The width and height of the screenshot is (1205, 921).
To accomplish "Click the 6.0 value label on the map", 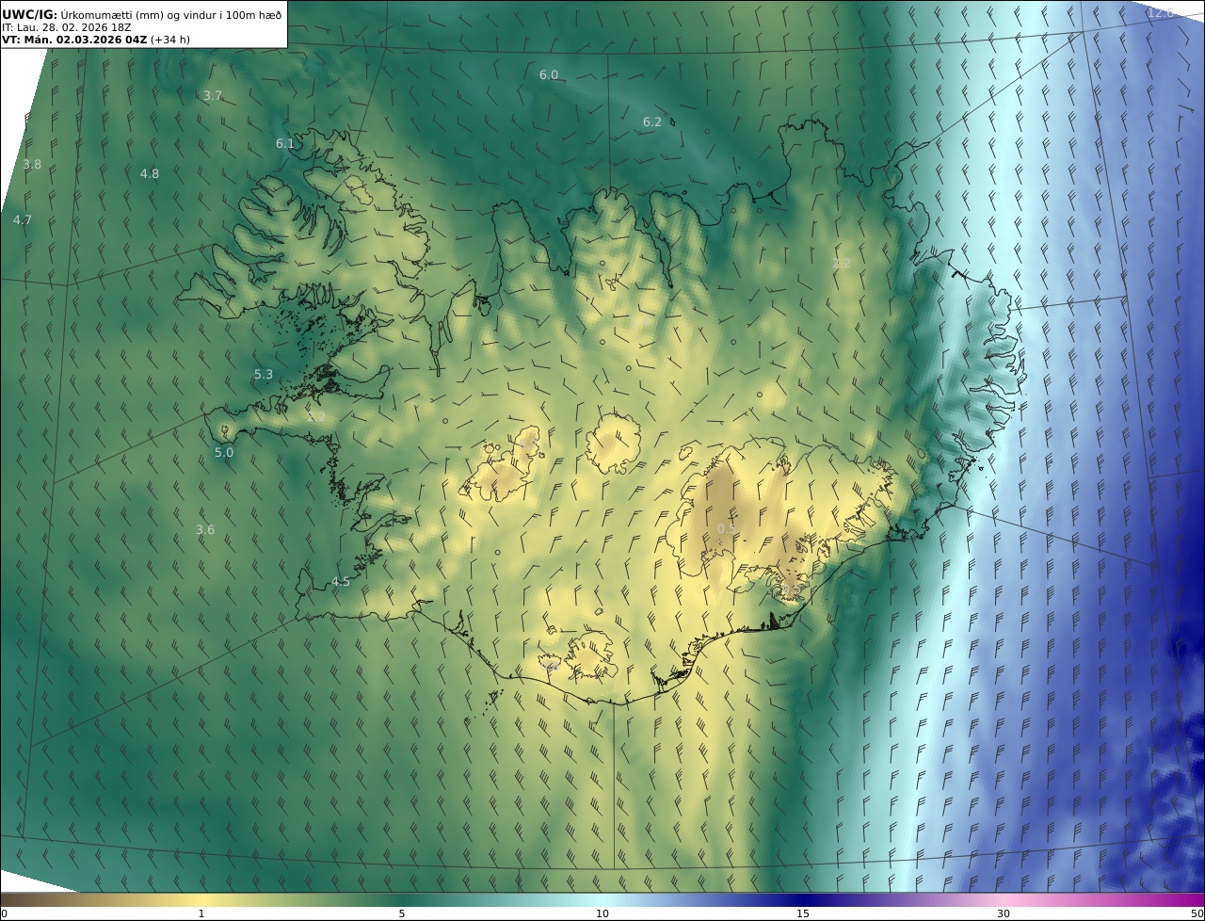I will coord(549,75).
